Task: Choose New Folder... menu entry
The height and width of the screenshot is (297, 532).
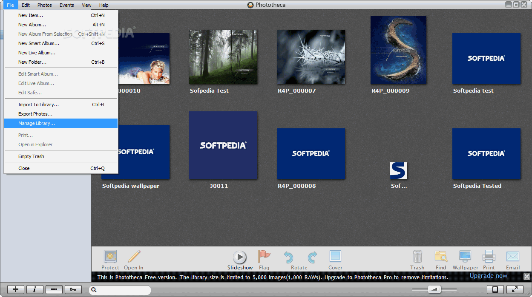Action: [61, 62]
